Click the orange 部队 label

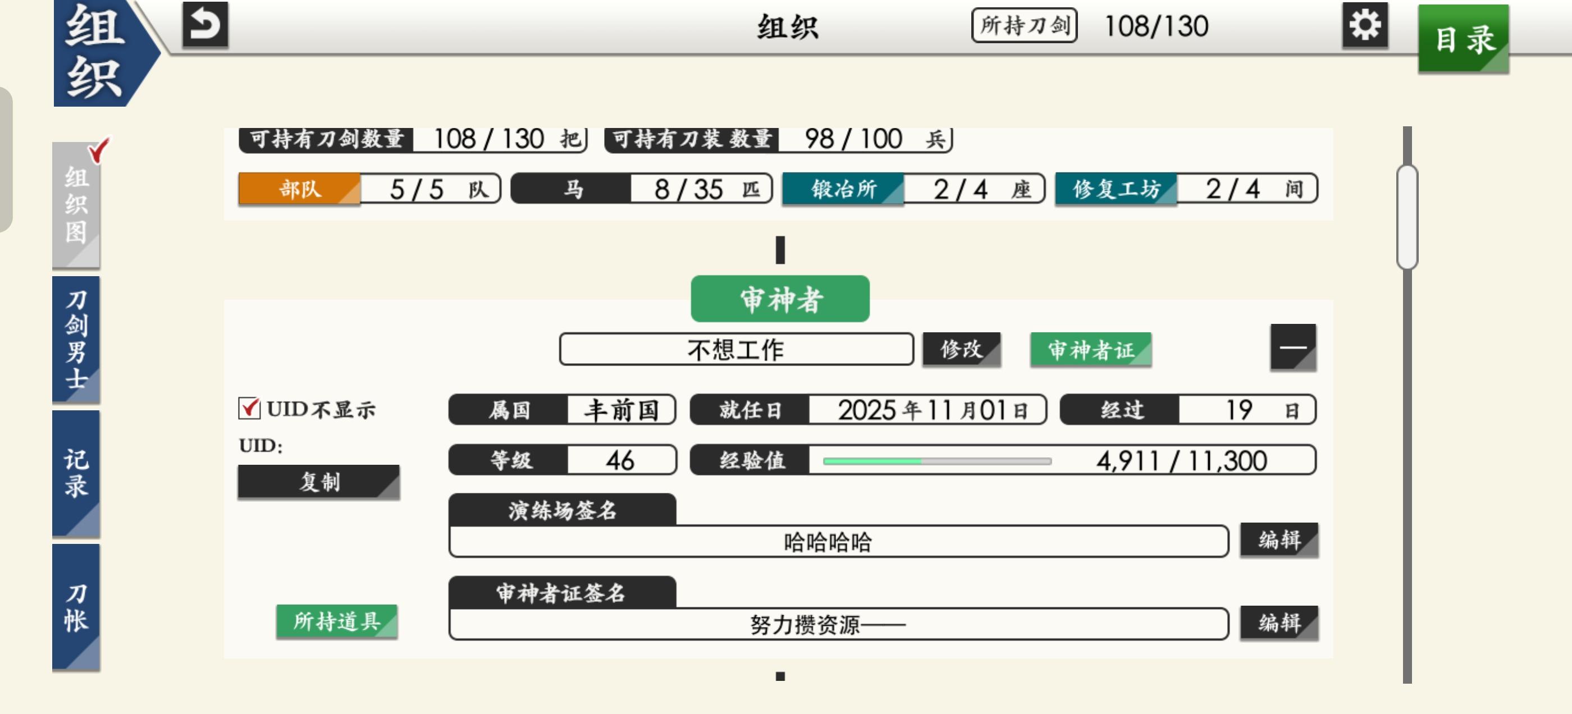tap(299, 189)
